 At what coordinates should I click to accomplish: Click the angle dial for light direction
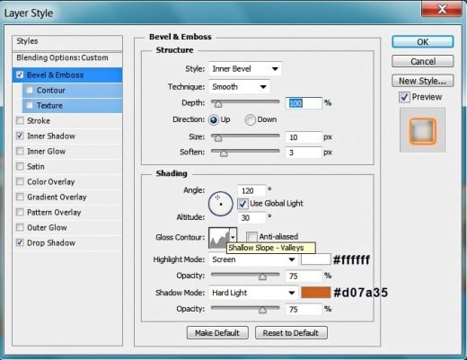tap(221, 204)
